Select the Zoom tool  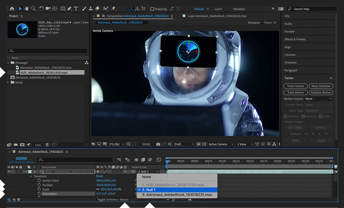tap(34, 8)
